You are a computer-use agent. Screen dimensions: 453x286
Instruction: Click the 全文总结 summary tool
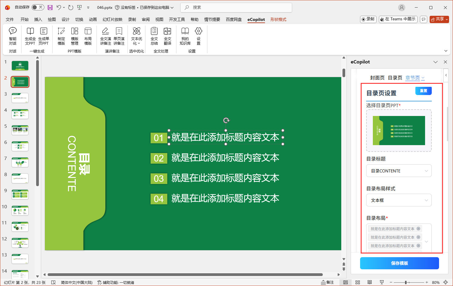(154, 36)
